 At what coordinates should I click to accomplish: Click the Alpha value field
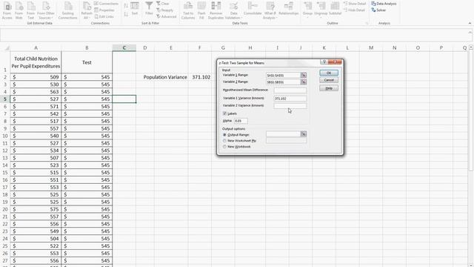point(241,121)
